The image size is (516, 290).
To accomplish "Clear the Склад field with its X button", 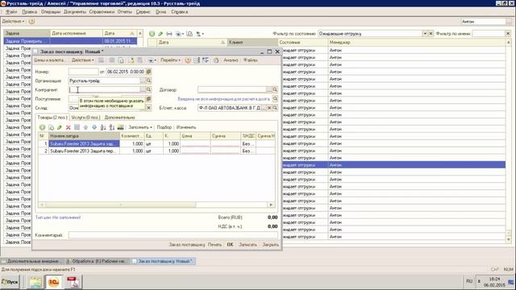I will [x=148, y=108].
